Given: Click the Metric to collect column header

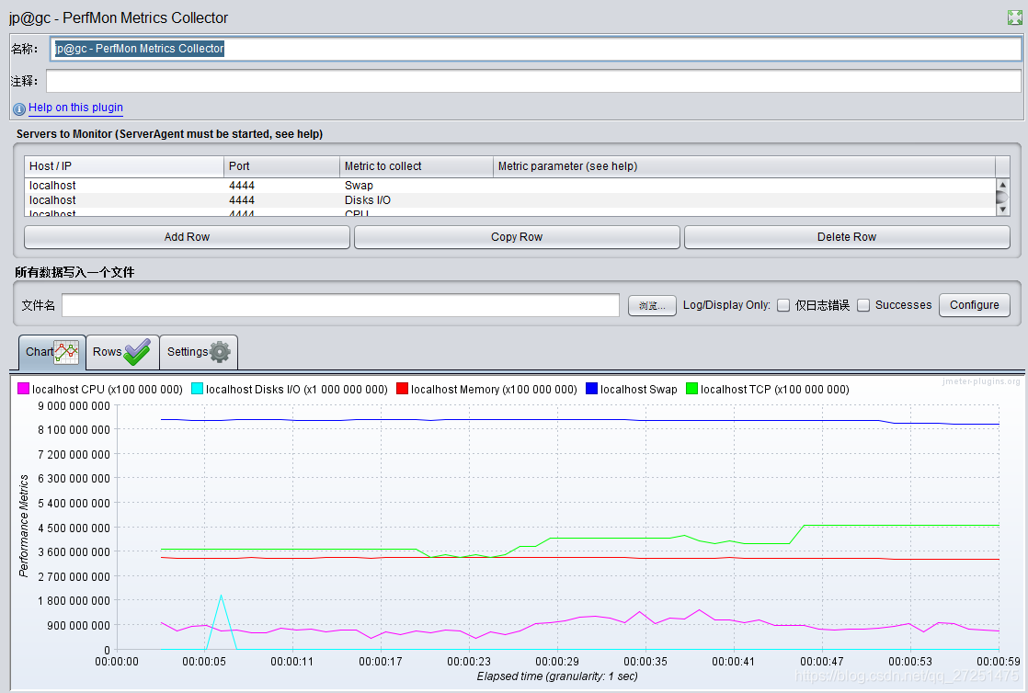Looking at the screenshot, I should (x=417, y=166).
